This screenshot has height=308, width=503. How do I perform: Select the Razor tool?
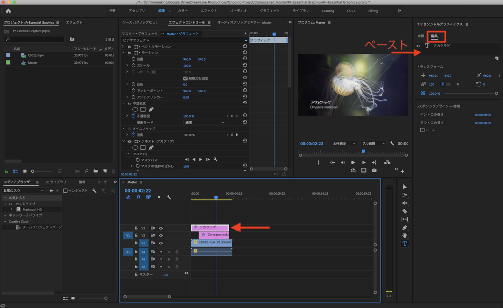coord(405,211)
